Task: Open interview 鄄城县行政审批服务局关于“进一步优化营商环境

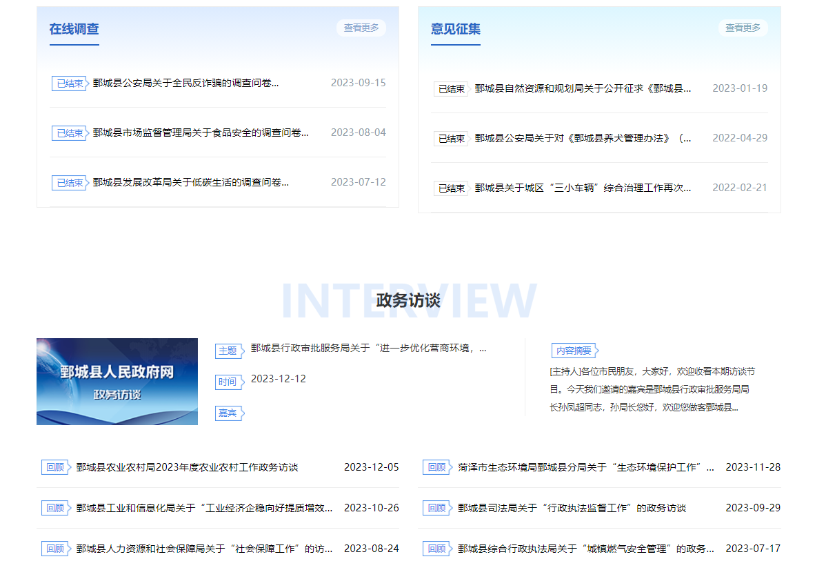Action: click(x=368, y=348)
